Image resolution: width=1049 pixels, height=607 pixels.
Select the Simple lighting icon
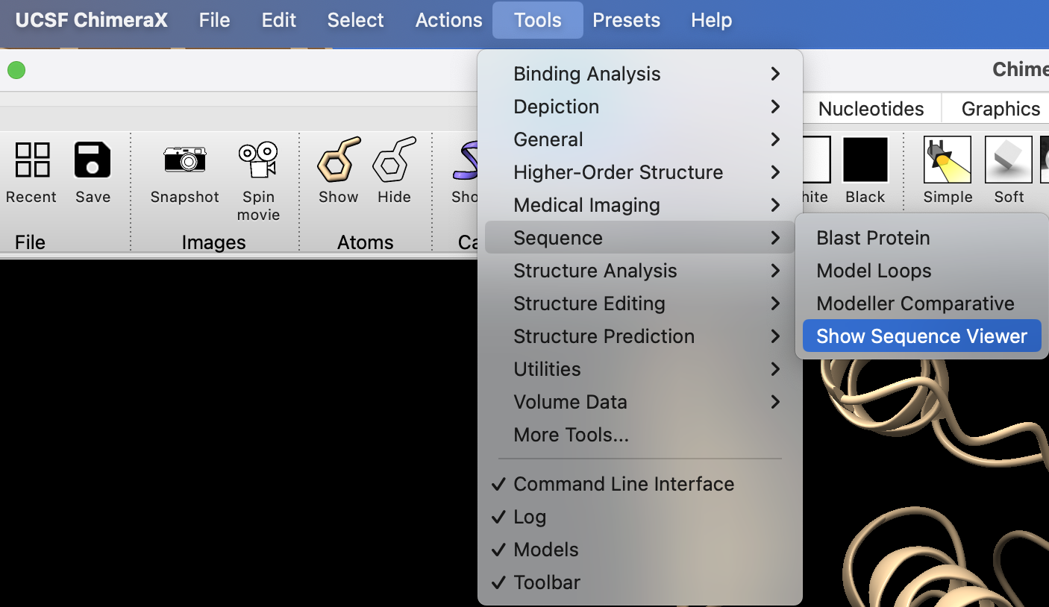pos(948,160)
